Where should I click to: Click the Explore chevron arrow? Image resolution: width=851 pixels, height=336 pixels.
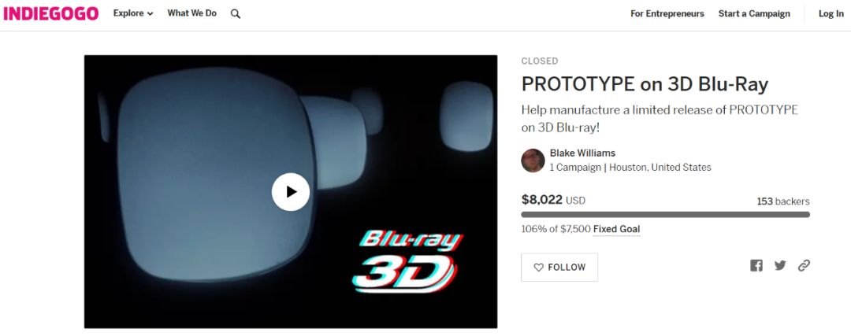(150, 14)
